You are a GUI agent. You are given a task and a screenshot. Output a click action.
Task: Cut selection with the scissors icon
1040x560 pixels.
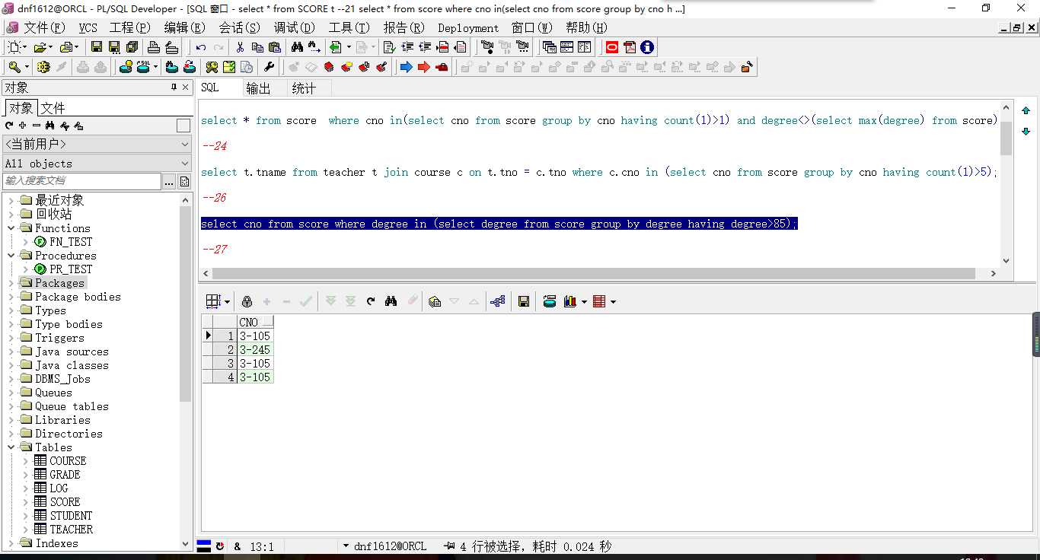tap(240, 47)
